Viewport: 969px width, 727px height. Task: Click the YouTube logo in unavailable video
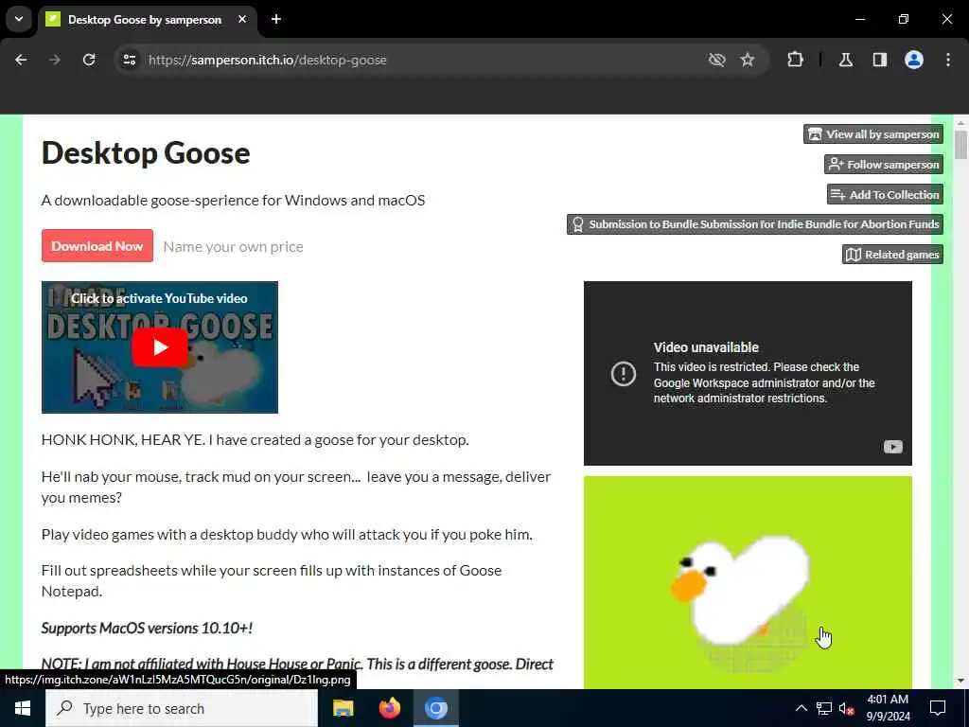(x=893, y=447)
